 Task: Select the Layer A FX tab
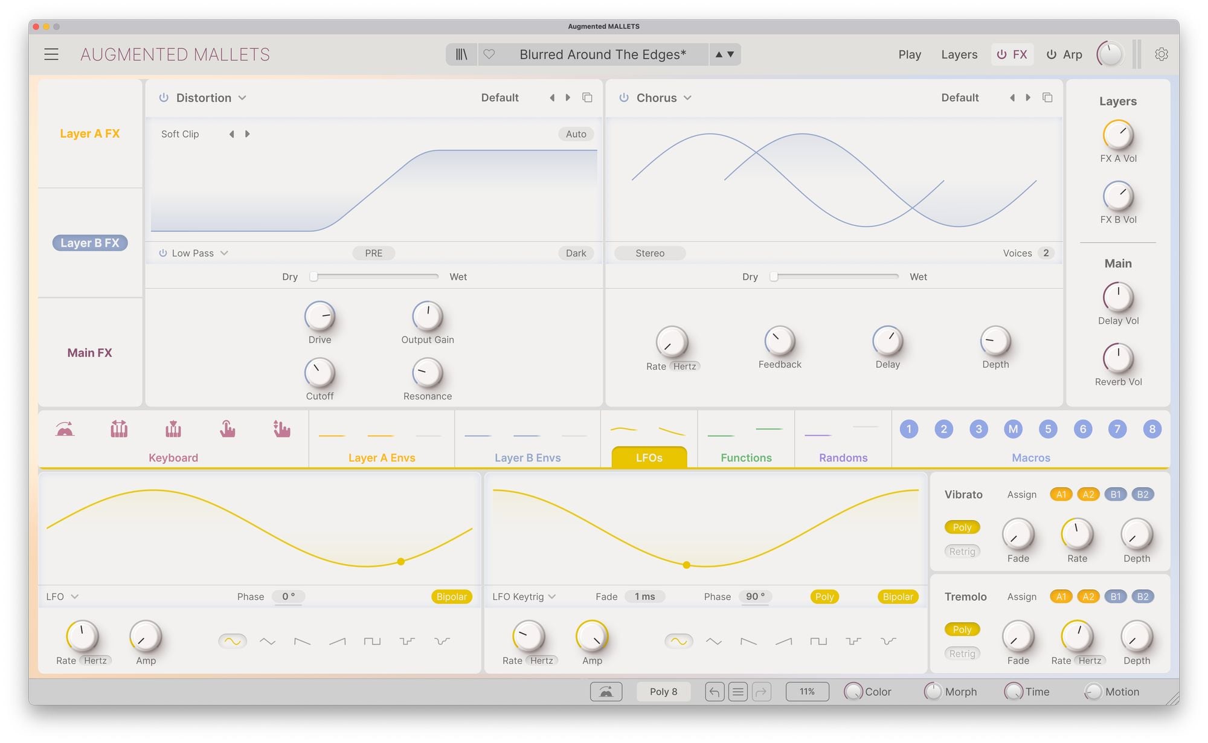[90, 133]
